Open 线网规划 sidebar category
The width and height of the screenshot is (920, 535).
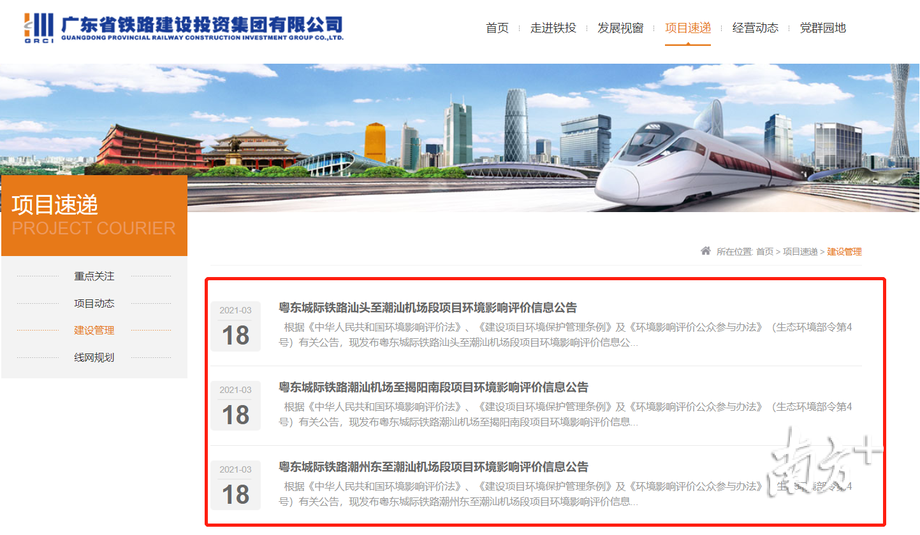[x=94, y=357]
